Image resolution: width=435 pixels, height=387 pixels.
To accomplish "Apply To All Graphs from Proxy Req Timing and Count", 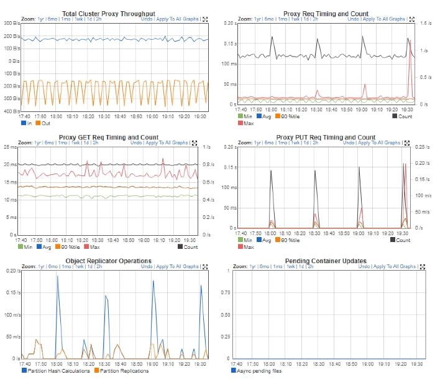I will (384, 19).
